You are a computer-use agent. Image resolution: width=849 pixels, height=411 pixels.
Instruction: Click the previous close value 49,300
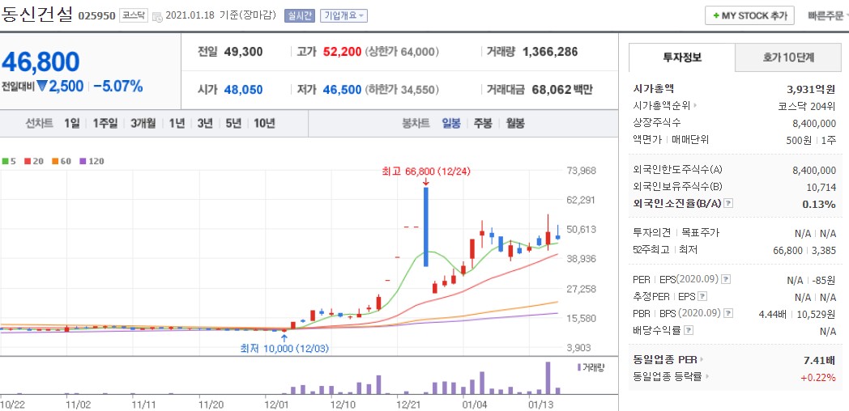pyautogui.click(x=244, y=52)
